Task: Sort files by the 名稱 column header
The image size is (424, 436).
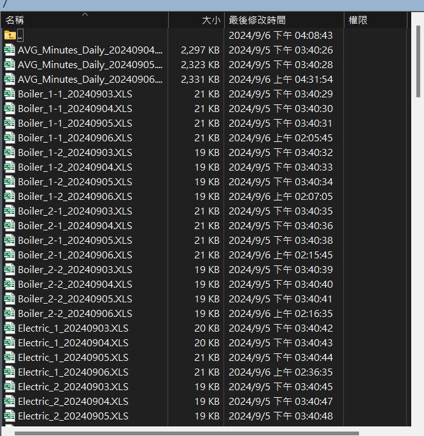Action: pos(15,20)
